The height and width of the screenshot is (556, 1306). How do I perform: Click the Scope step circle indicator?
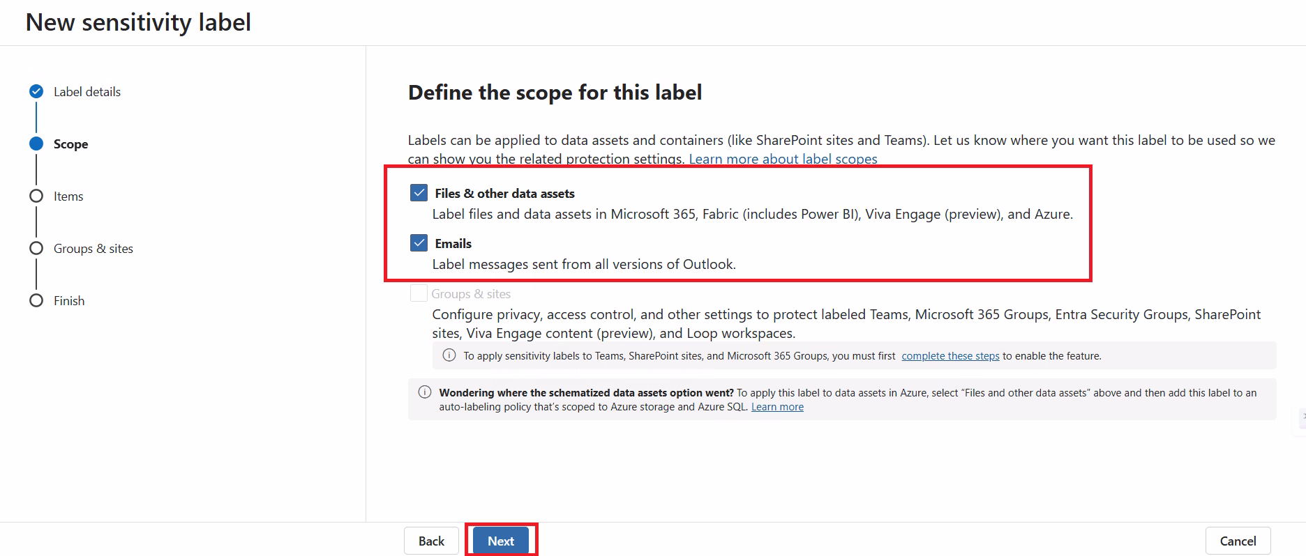[36, 144]
